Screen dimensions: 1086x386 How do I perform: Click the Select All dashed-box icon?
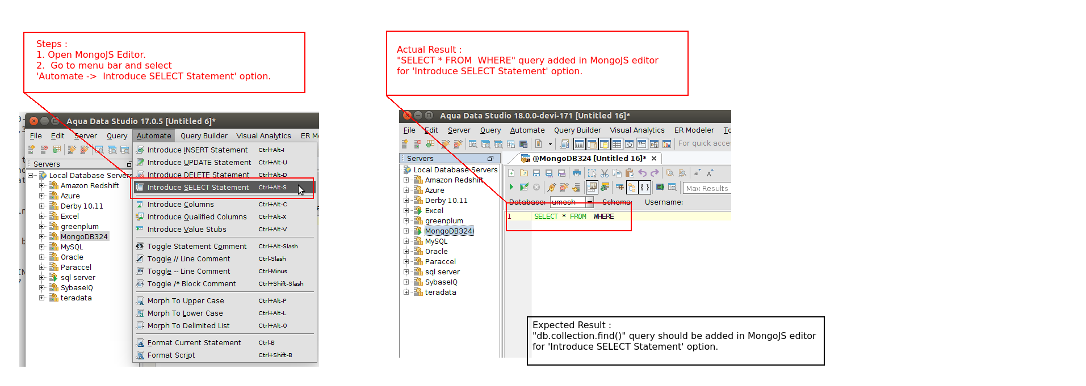coord(592,173)
